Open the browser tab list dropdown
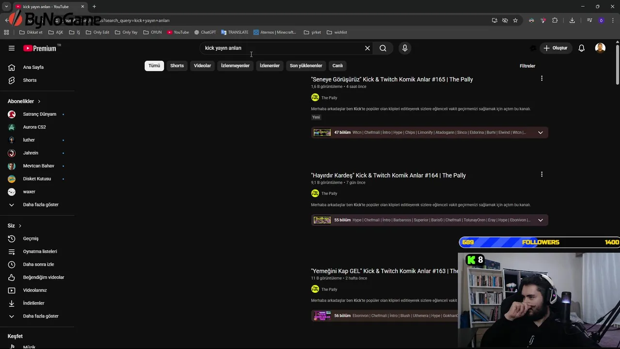Screen dimensions: 620x349 click(6, 6)
